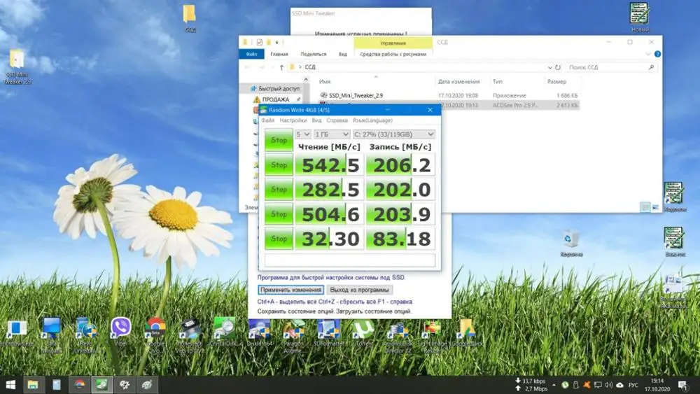Click the Загрузить состояние опций link

click(373, 311)
